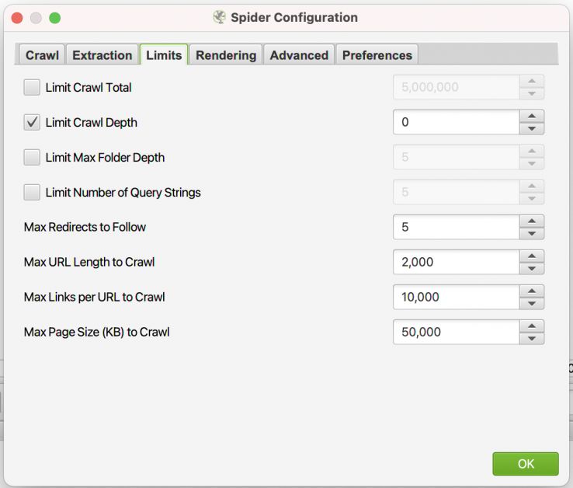Screen dimensions: 573x488
Task: Enable the Limit Crawl Total checkbox
Action: [32, 87]
